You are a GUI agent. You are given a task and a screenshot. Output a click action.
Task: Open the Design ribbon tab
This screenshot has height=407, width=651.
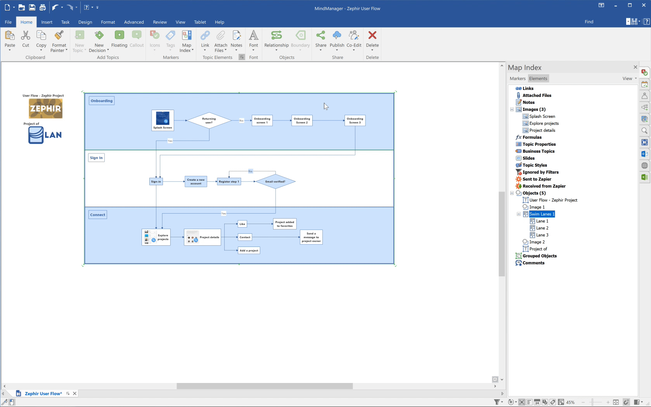click(x=85, y=22)
